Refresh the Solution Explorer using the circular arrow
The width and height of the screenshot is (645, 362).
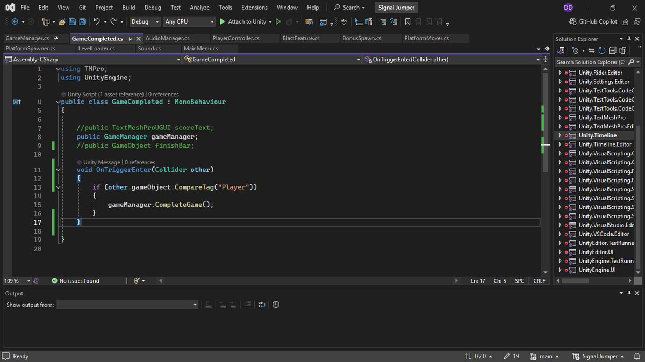(x=602, y=50)
